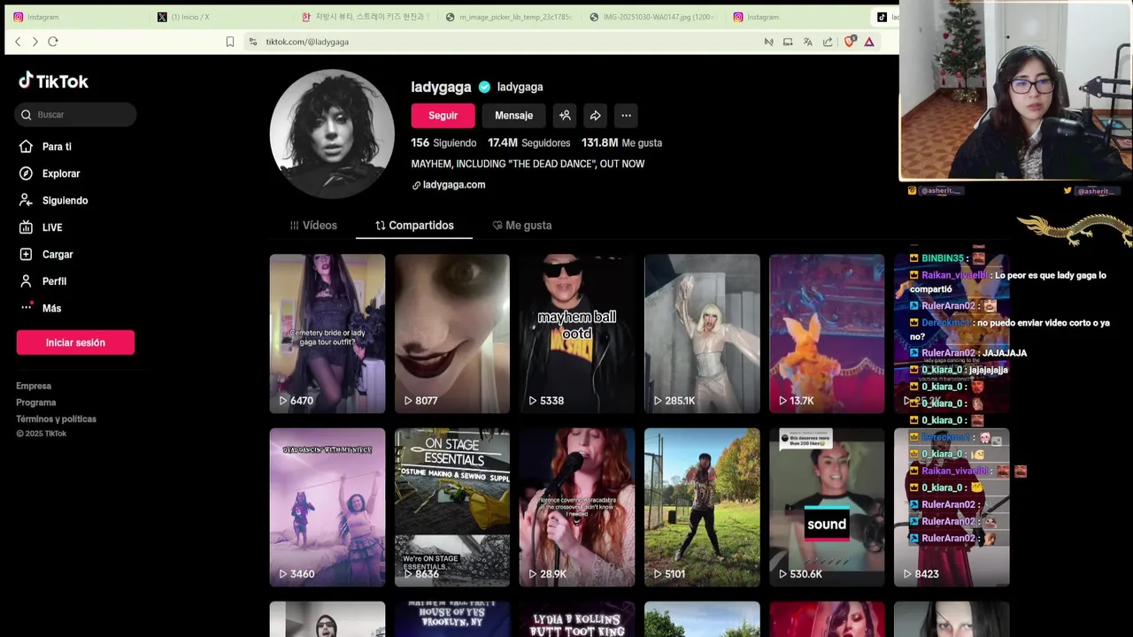The height and width of the screenshot is (637, 1133).
Task: Click the Brave rewards triangle icon
Action: (869, 42)
